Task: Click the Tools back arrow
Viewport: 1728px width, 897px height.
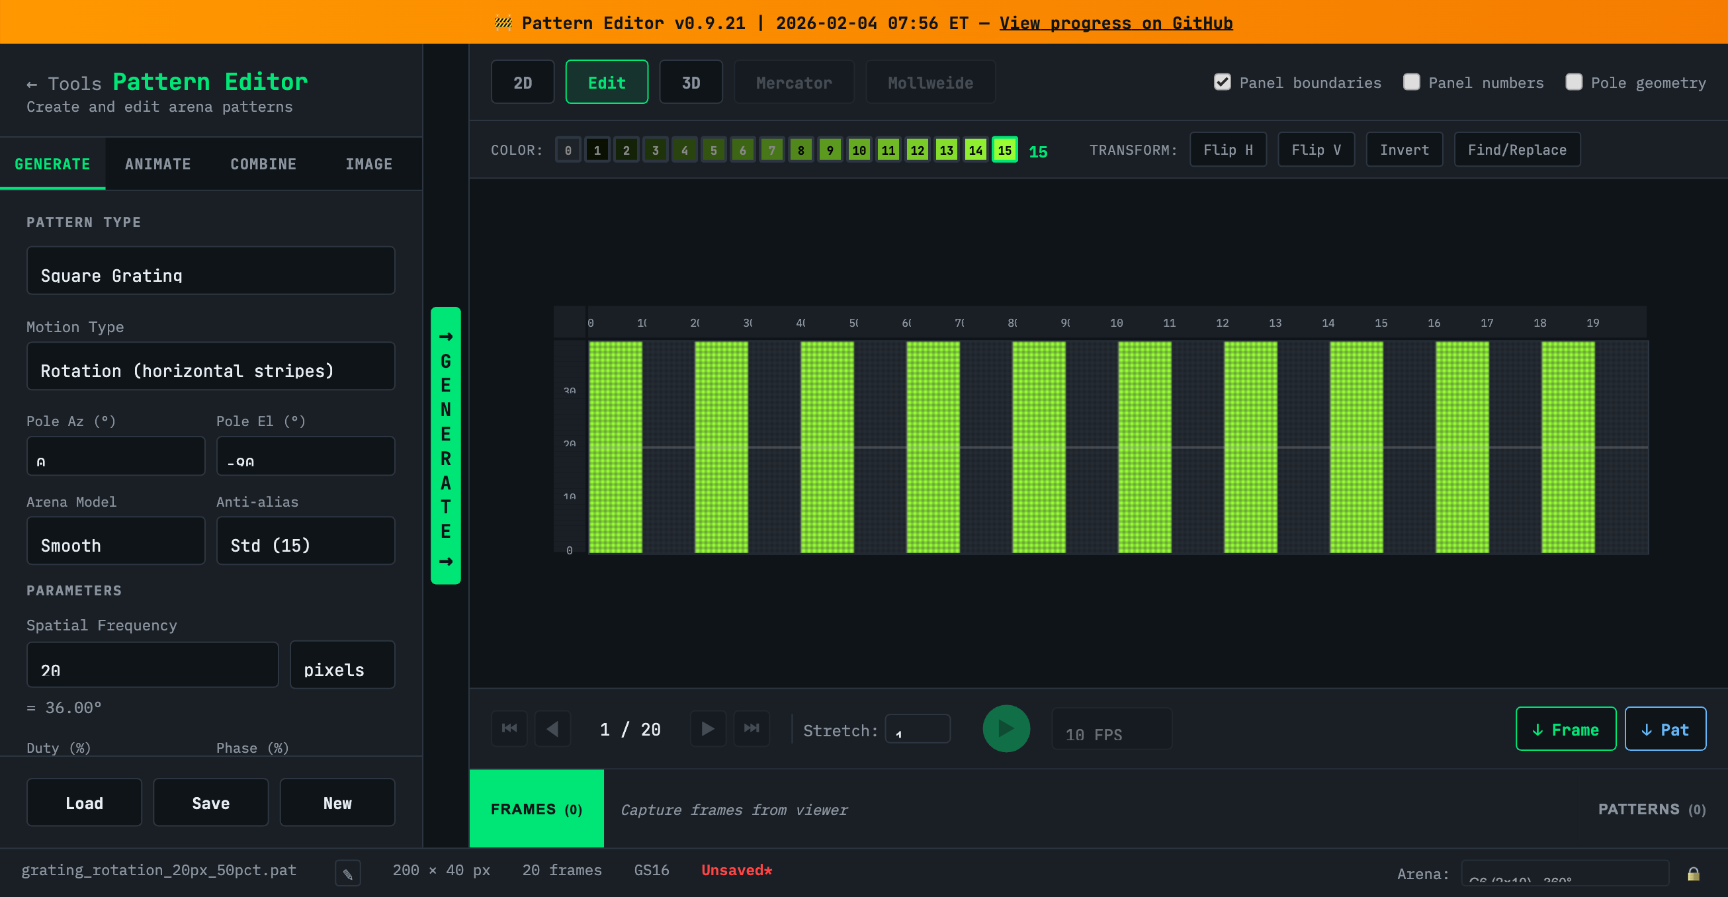Action: tap(32, 85)
